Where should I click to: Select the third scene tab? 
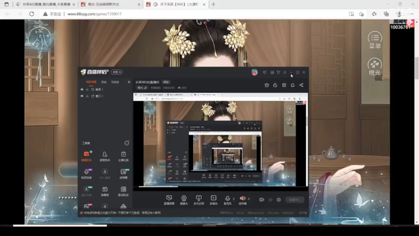(x=115, y=82)
